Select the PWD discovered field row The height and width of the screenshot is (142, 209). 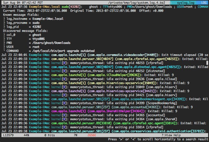38,43
